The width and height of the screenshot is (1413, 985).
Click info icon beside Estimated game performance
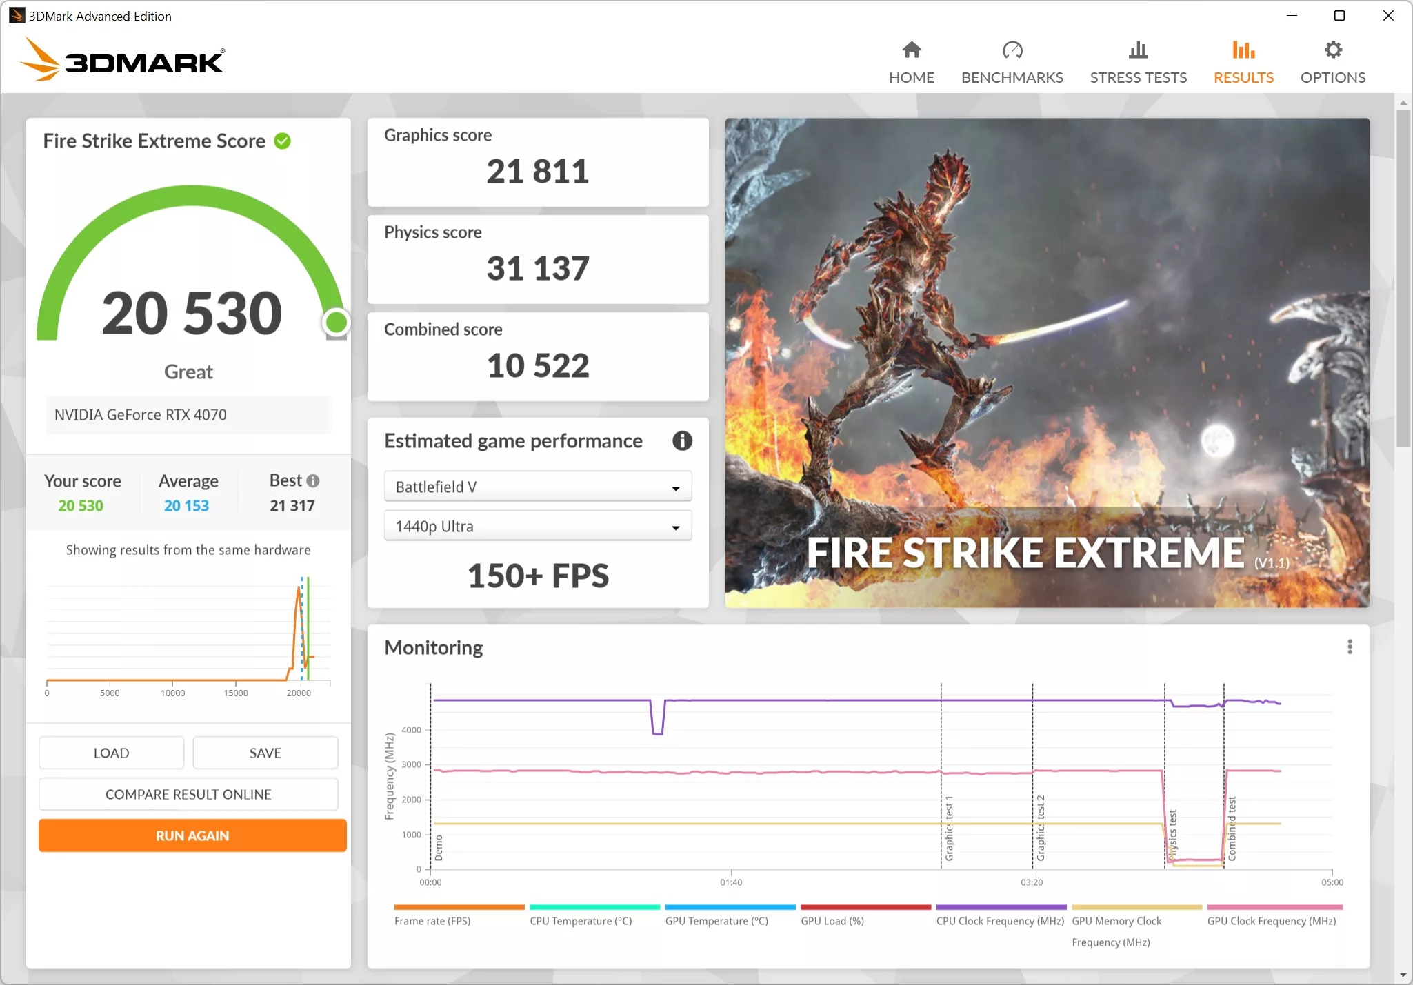[x=681, y=440]
